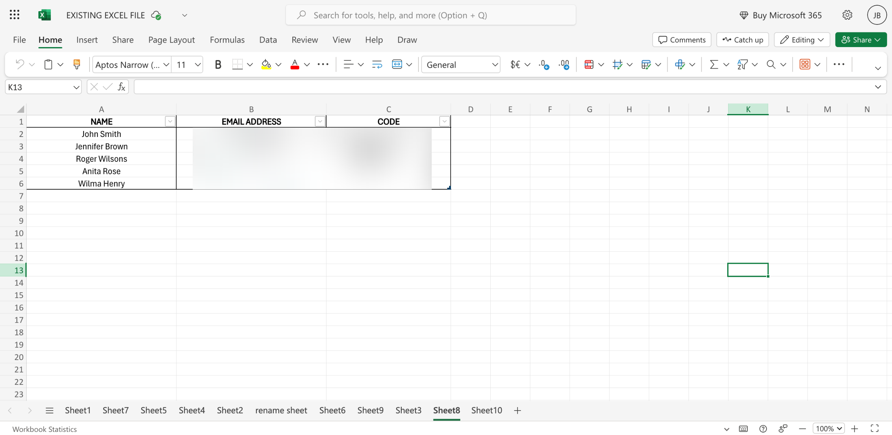Apply the red font color swatch
The width and height of the screenshot is (892, 435).
295,64
